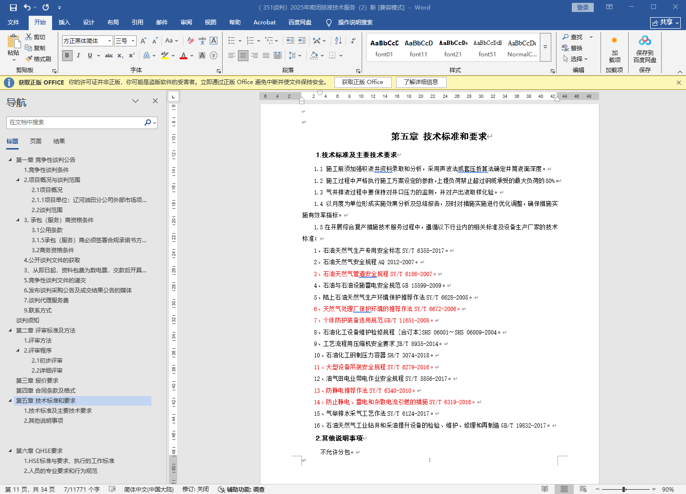Expand the styles gallery
Image resolution: width=686 pixels, height=494 pixels.
click(546, 47)
